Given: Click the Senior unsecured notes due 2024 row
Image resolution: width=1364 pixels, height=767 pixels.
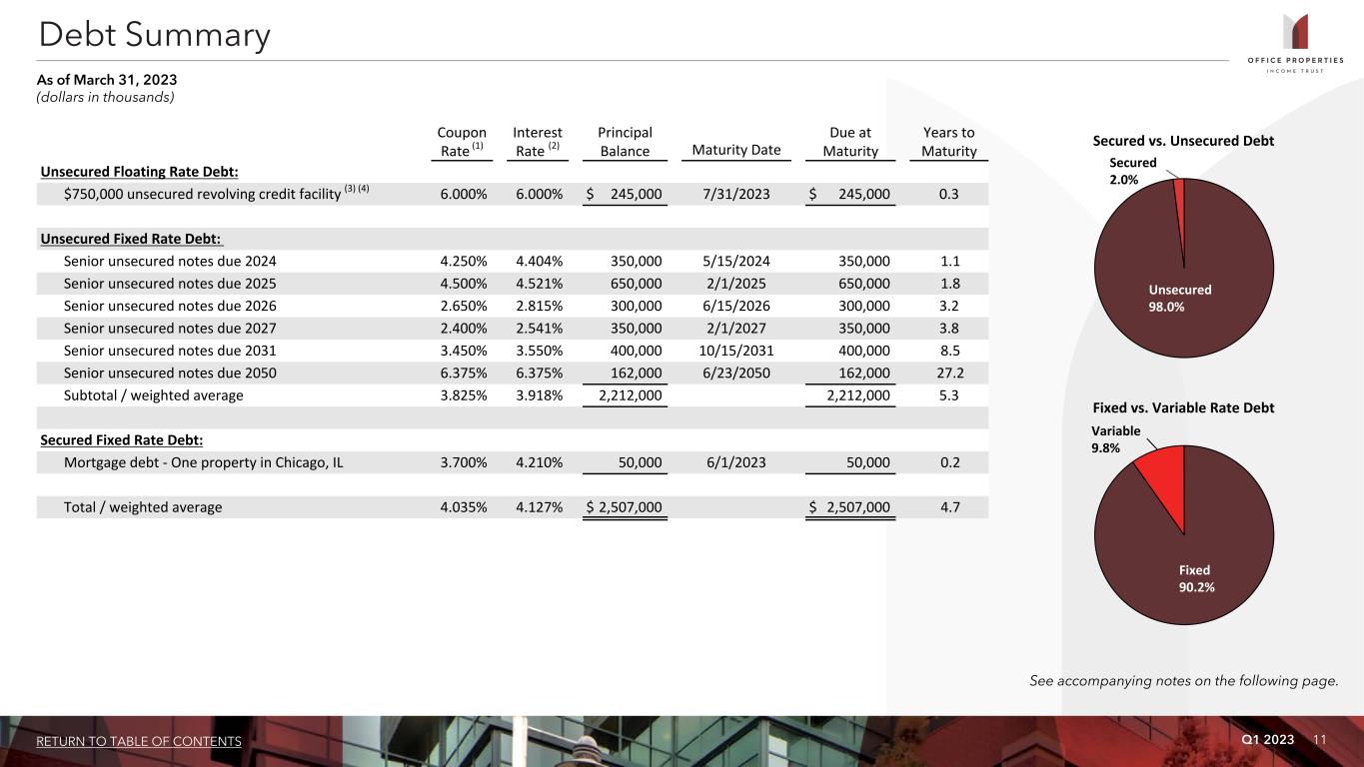Looking at the screenshot, I should tap(170, 262).
